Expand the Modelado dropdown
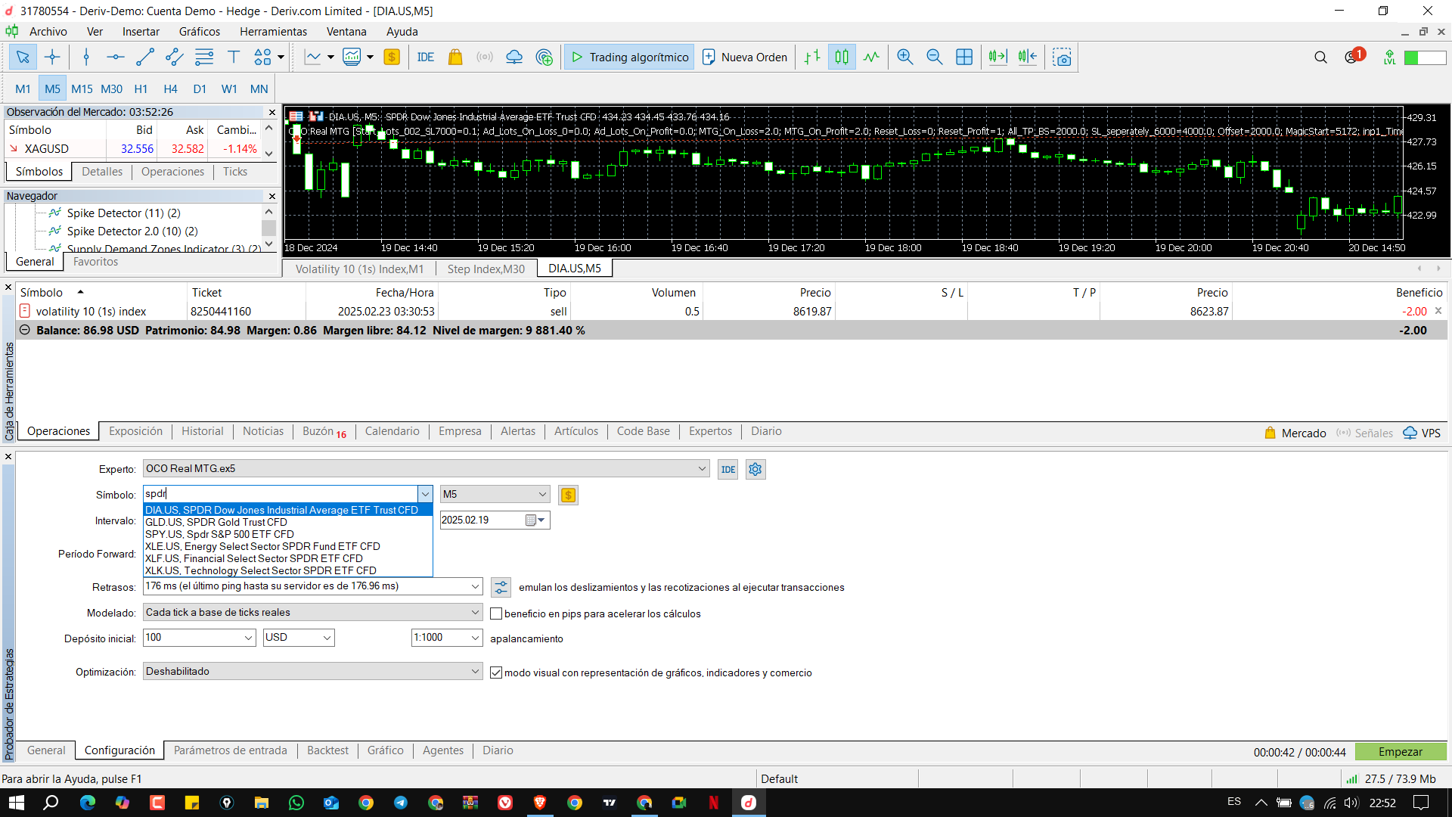Image resolution: width=1452 pixels, height=817 pixels. 475,612
